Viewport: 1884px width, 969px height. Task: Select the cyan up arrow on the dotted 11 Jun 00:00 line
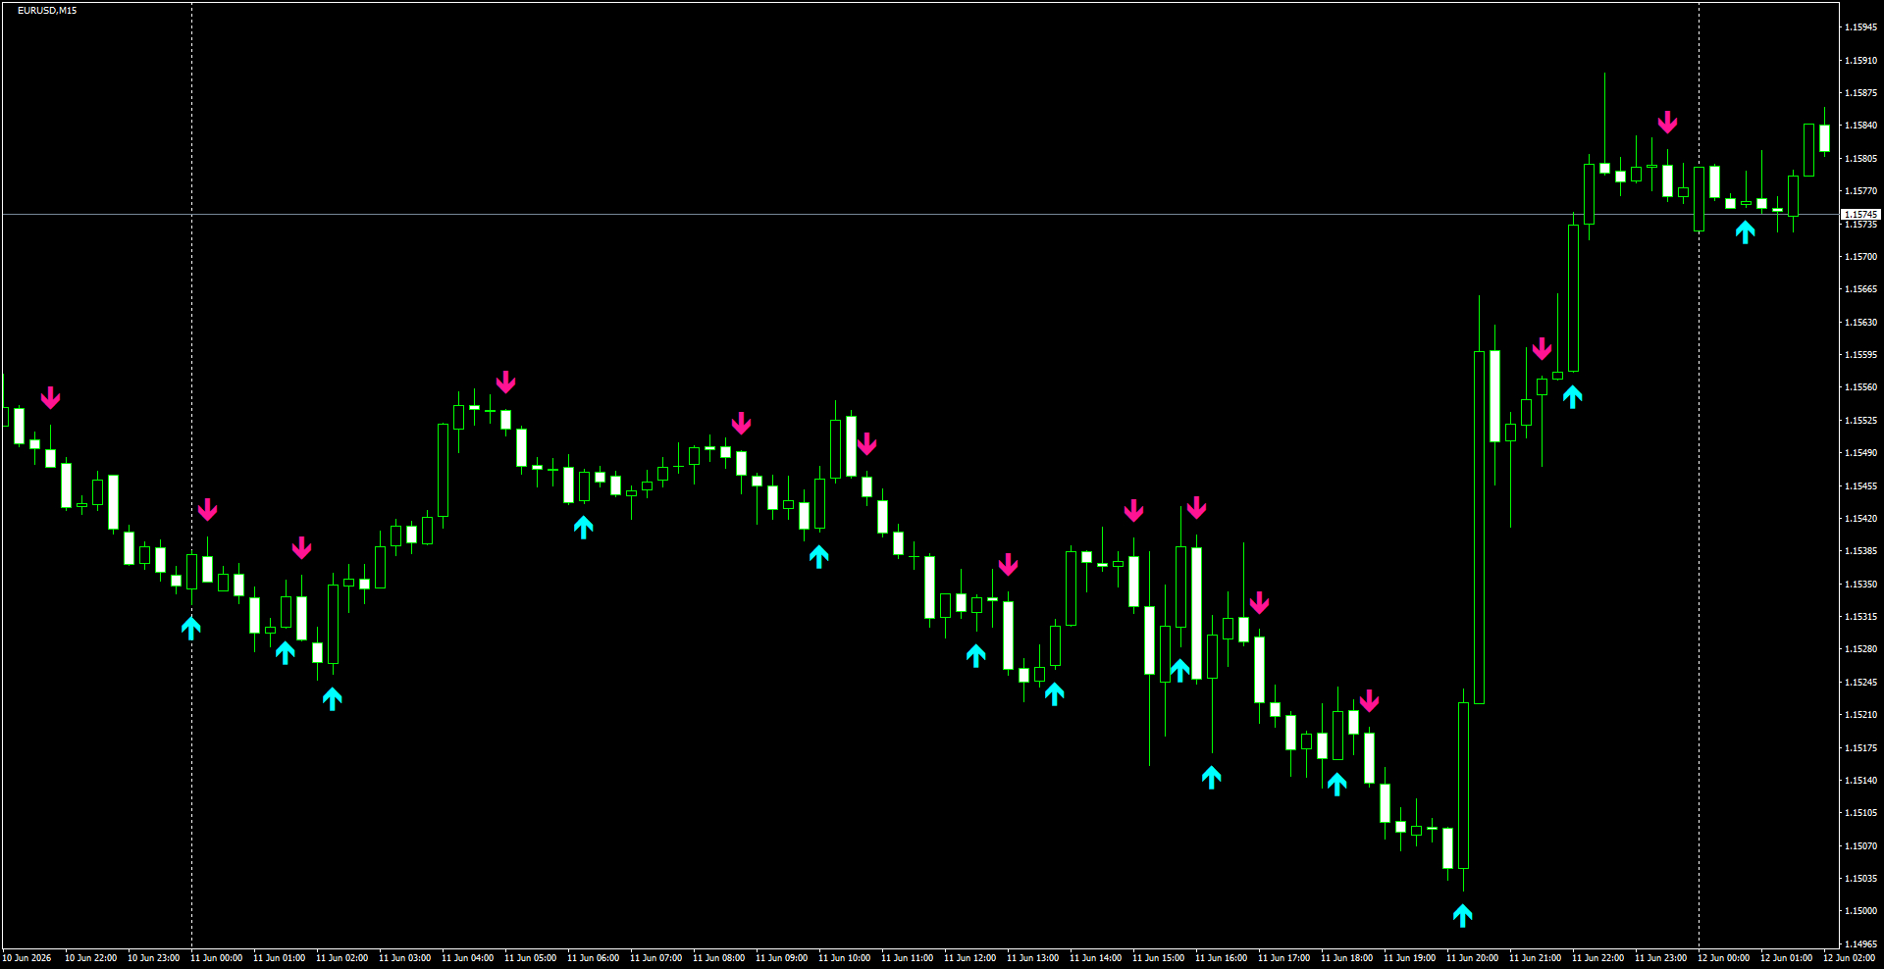(191, 628)
